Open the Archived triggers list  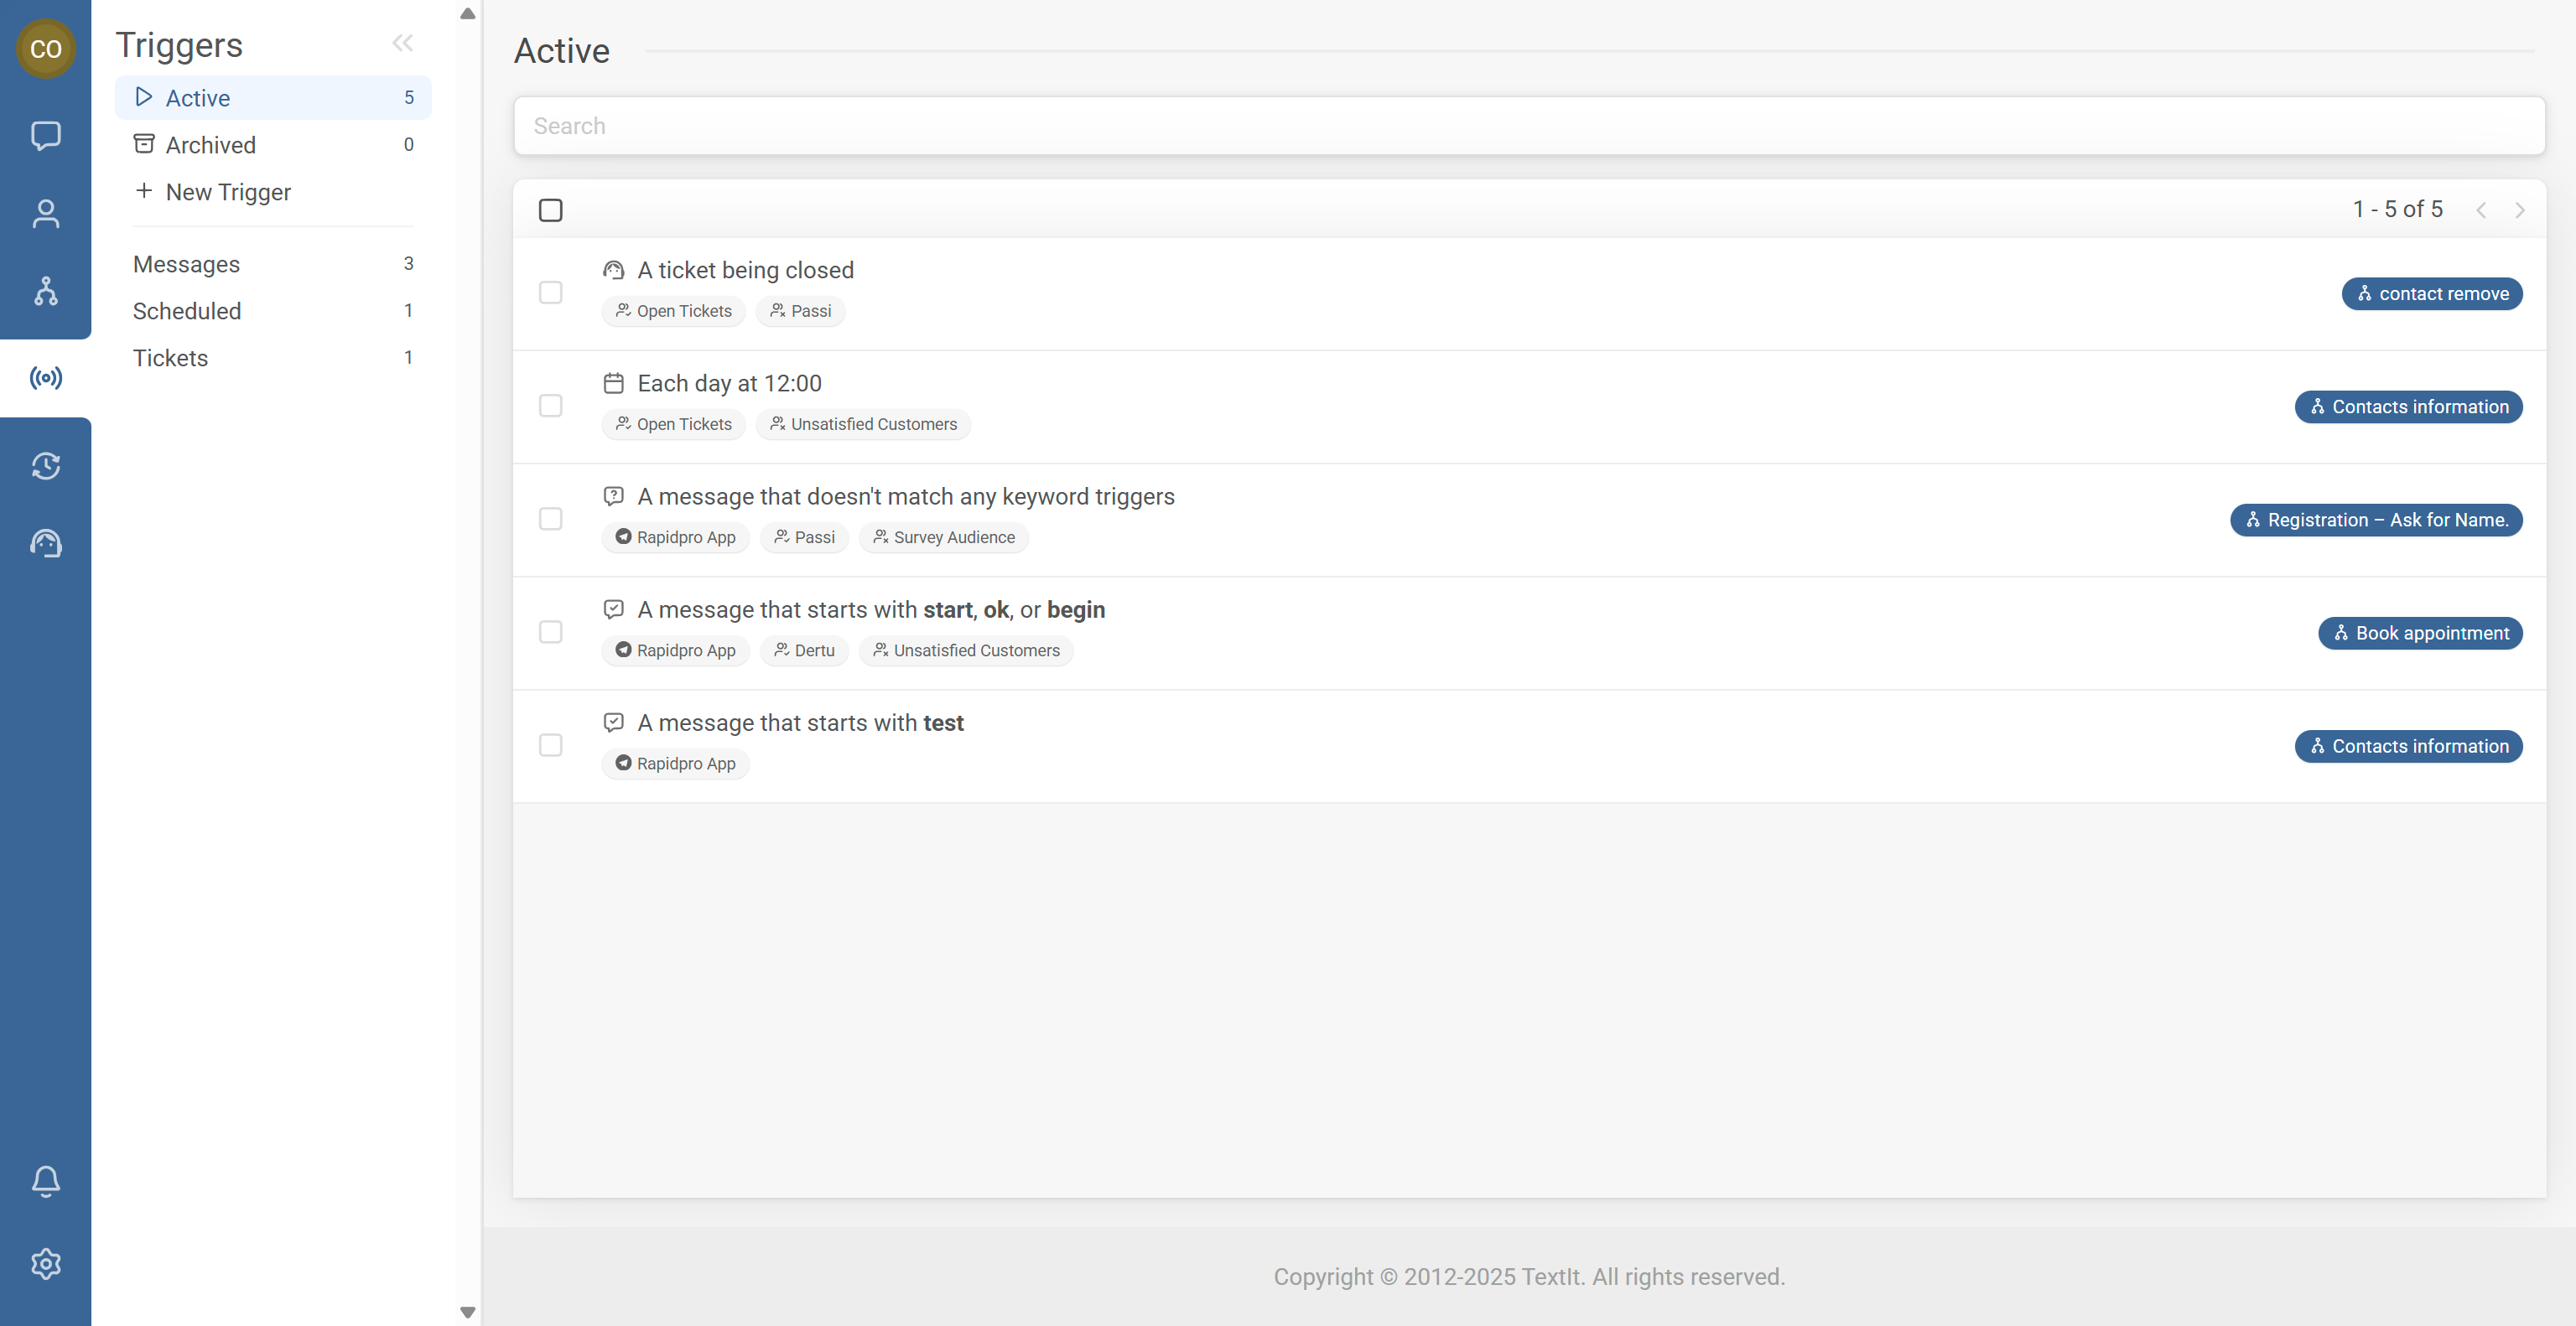coord(210,145)
